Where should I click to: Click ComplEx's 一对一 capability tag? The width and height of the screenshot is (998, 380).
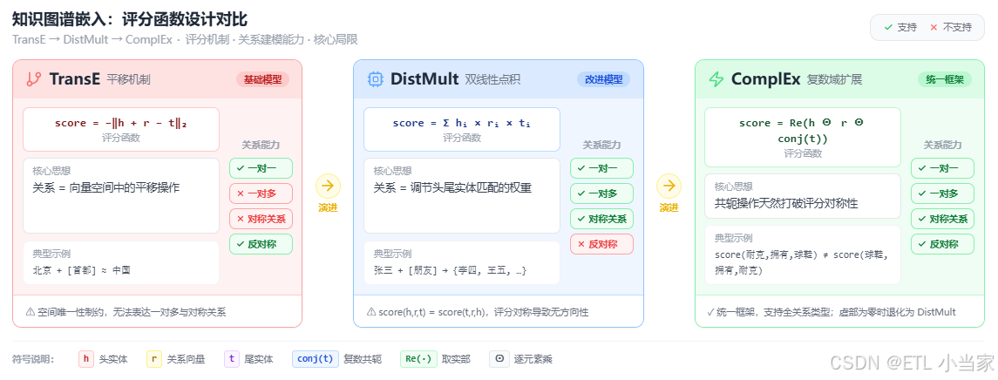942,168
